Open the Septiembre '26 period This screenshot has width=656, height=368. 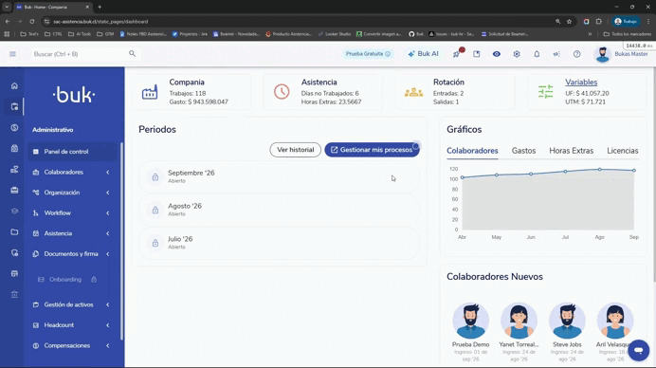coord(279,176)
